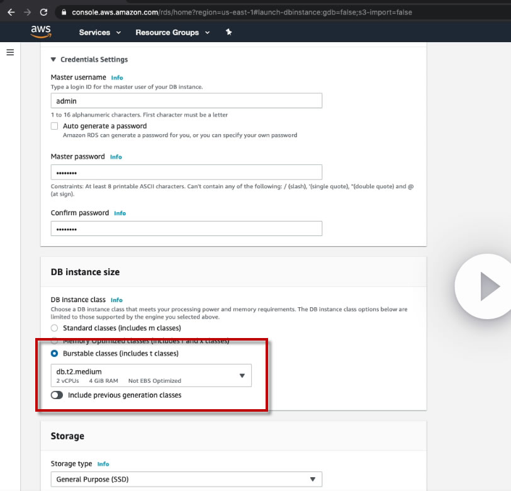Open the db.t2.medium instance class dropdown
The image size is (511, 491).
coord(151,376)
